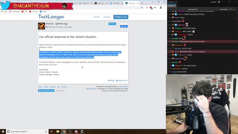Open the footer ad-free link
Viewport: 238px width, 134px height.
coord(64,87)
